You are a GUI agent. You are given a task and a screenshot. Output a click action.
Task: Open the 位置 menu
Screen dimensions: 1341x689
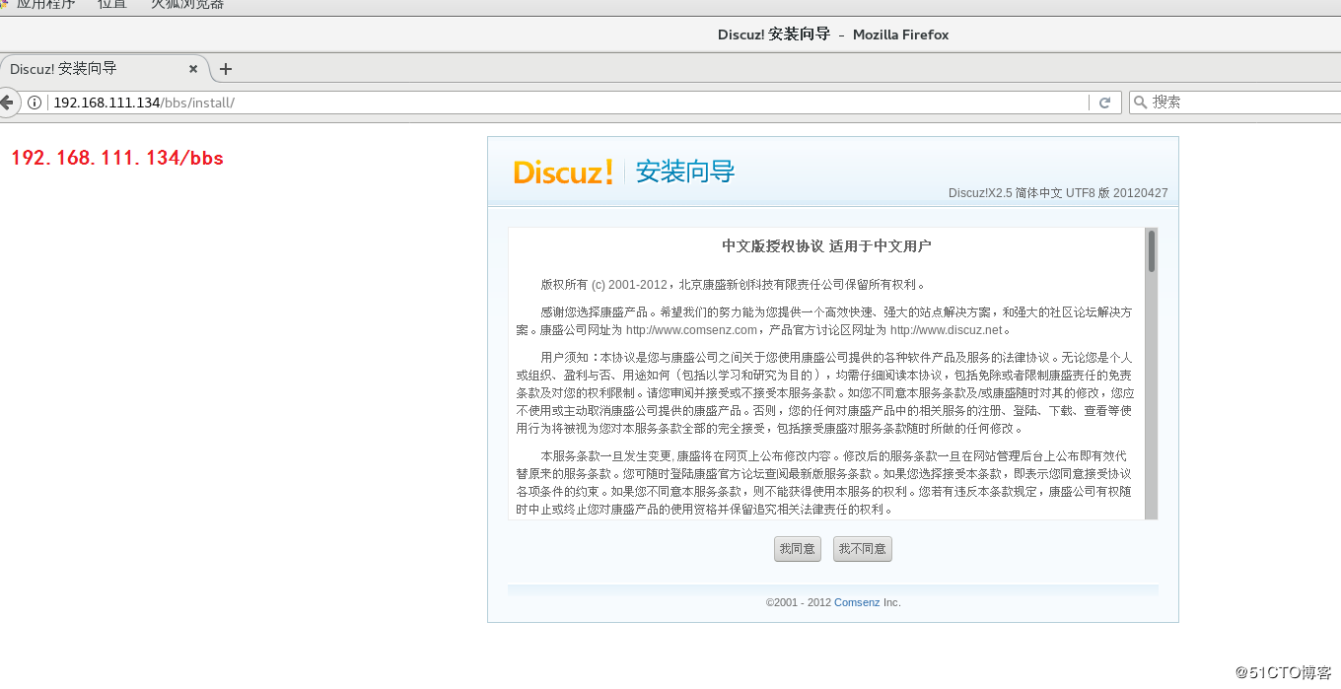[x=112, y=4]
